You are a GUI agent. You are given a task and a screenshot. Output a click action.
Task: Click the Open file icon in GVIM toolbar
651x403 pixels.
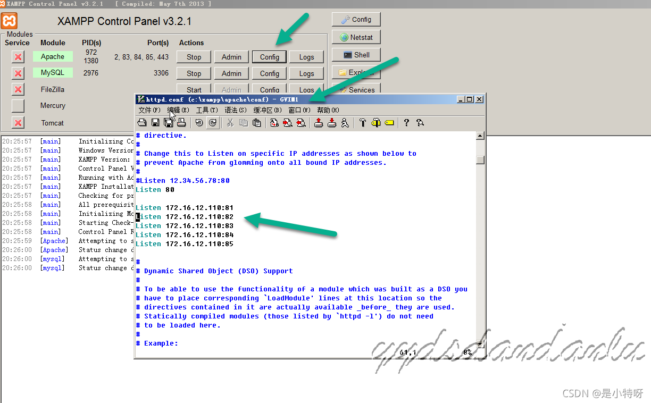[143, 123]
